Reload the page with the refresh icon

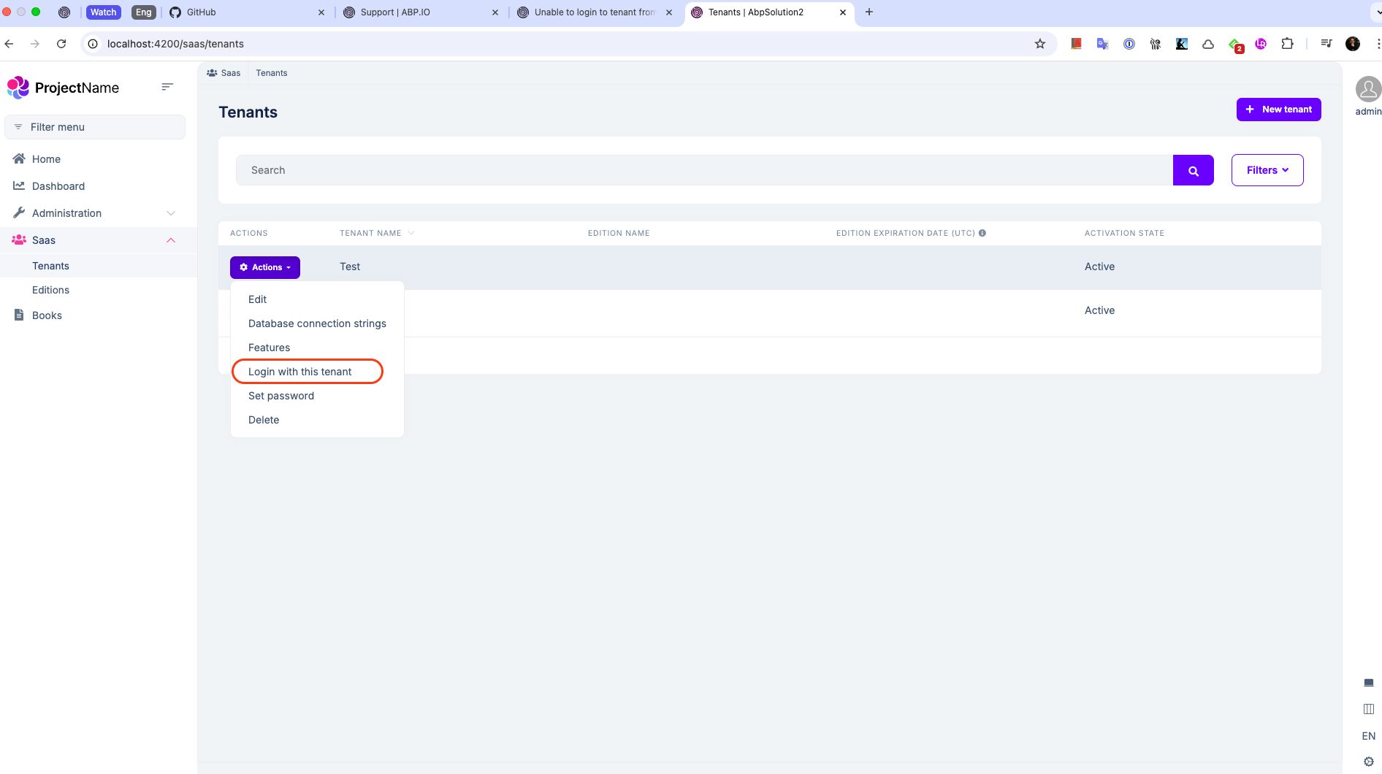(x=61, y=44)
